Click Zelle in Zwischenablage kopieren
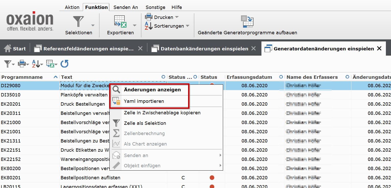 tap(162, 113)
